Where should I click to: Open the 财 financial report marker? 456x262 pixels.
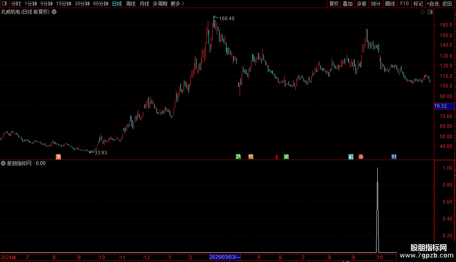coord(394,157)
